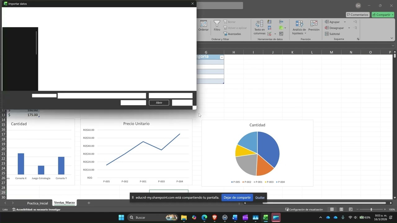Click the Consolidar icon

(x=281, y=22)
